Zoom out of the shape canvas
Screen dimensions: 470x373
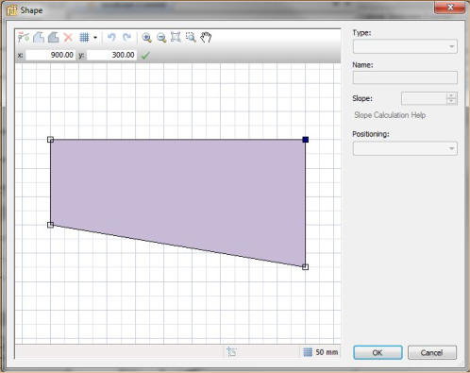point(161,38)
